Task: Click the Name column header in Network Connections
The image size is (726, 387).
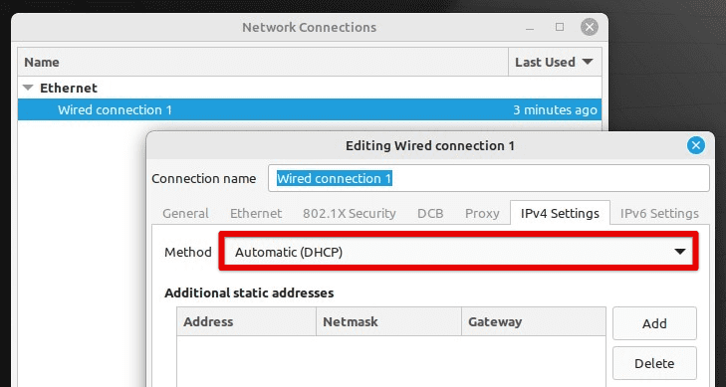Action: (263, 62)
